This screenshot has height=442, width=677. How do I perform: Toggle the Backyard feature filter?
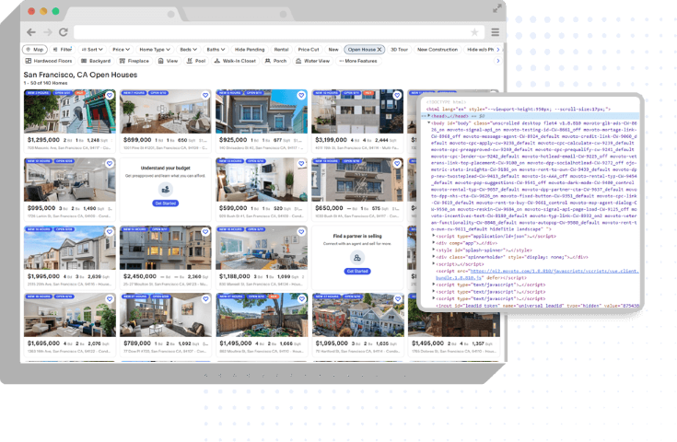pos(96,61)
